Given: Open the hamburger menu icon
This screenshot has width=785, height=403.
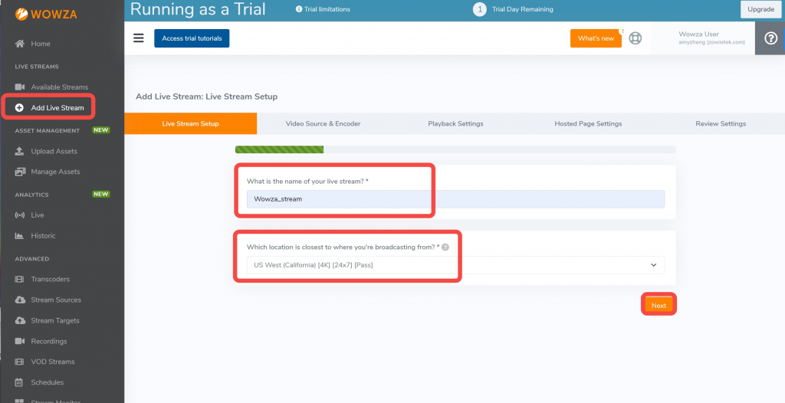Looking at the screenshot, I should point(139,38).
